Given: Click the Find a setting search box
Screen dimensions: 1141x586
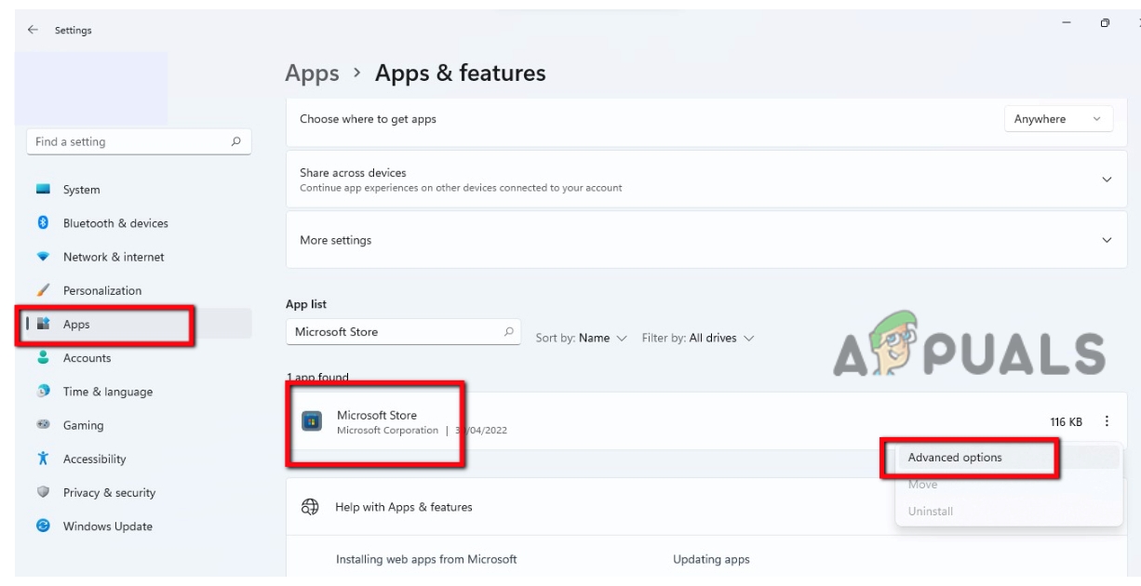Looking at the screenshot, I should coord(128,142).
